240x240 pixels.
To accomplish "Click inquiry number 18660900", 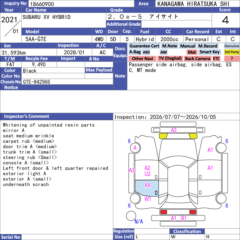I will pyautogui.click(x=42, y=4).
